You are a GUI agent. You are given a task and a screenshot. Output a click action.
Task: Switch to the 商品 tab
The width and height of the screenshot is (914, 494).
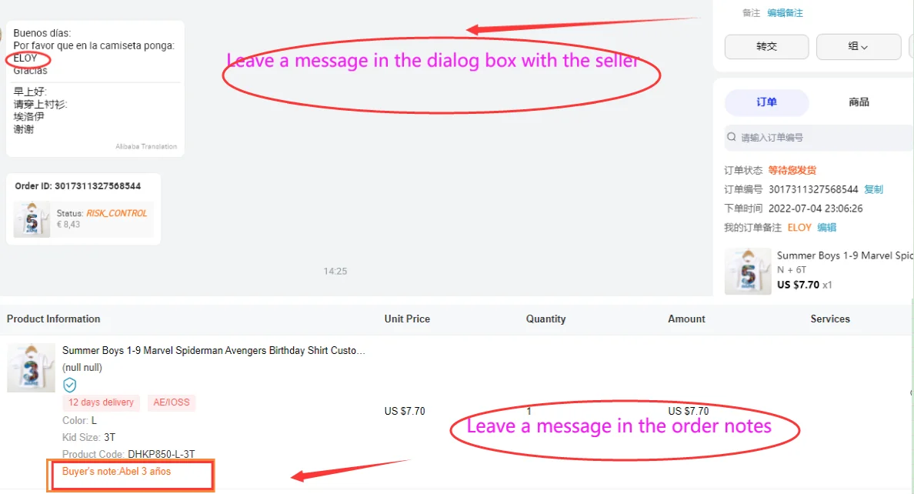(859, 102)
